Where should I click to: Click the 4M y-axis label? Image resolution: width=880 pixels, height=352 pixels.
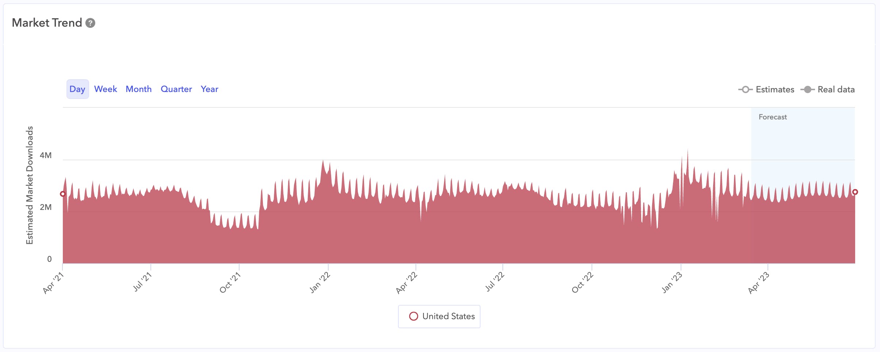46,155
